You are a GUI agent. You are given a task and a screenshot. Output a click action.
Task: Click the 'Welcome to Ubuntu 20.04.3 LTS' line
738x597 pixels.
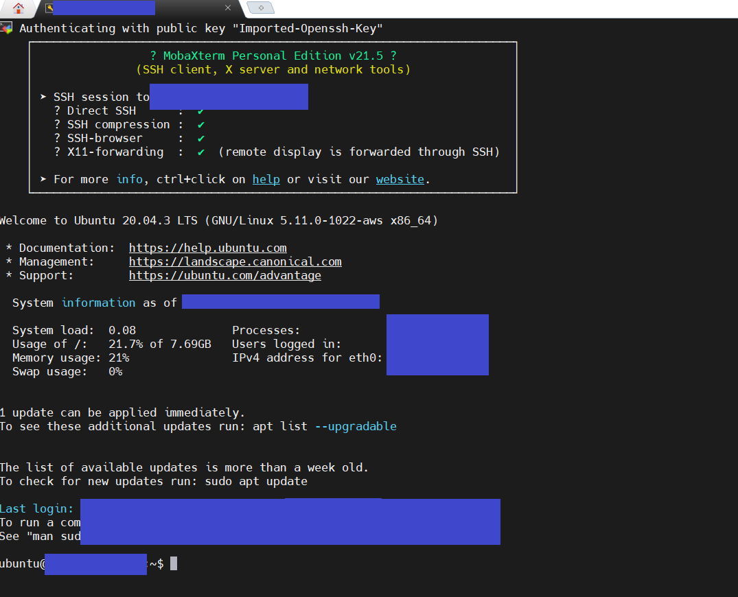pyautogui.click(x=219, y=221)
